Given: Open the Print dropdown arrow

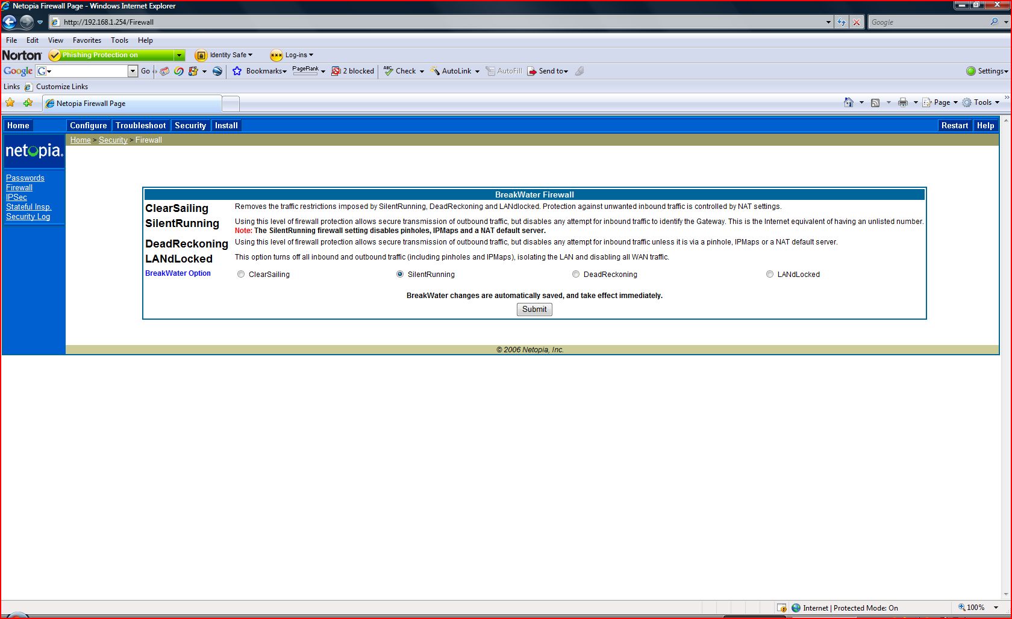Looking at the screenshot, I should (916, 102).
